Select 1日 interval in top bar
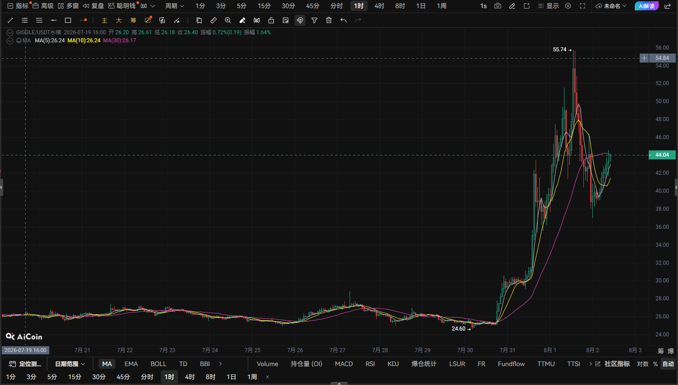This screenshot has height=385, width=678. (421, 6)
